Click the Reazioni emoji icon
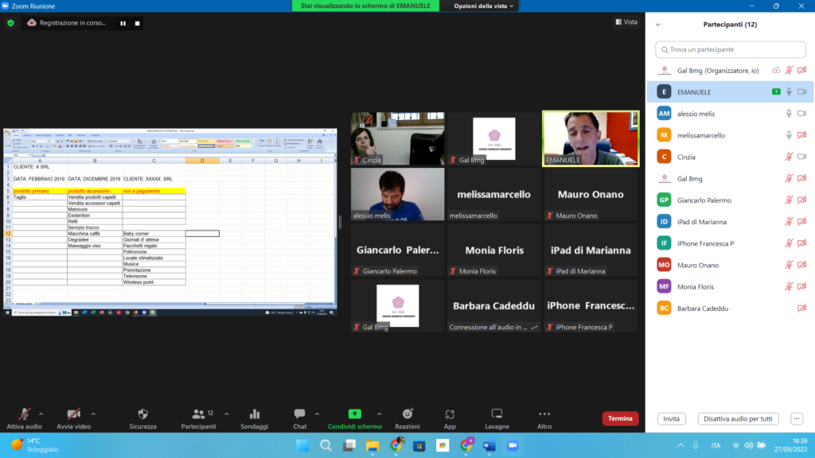The width and height of the screenshot is (815, 458). click(407, 414)
